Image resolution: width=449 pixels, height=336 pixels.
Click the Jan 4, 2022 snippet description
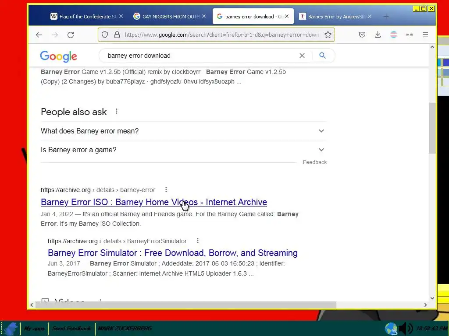point(170,219)
